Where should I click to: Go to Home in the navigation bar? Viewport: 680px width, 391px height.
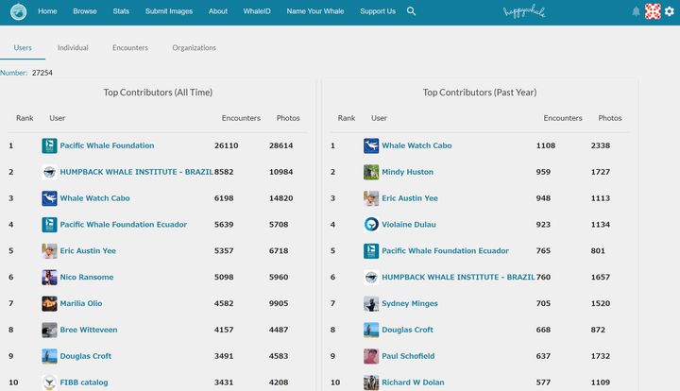click(47, 11)
